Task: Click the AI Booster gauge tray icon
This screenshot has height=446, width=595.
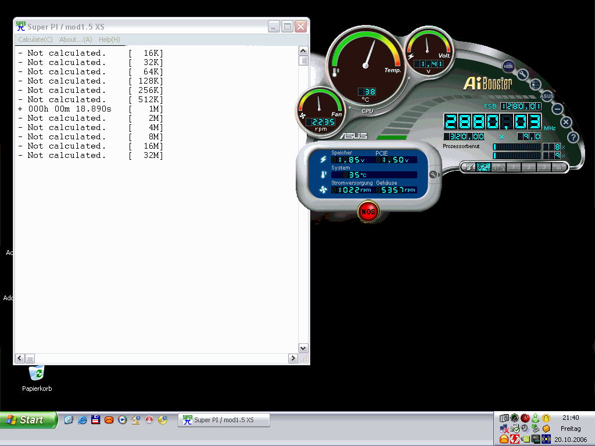Action: click(x=515, y=418)
